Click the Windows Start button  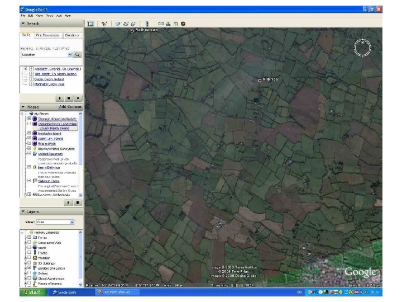32,292
